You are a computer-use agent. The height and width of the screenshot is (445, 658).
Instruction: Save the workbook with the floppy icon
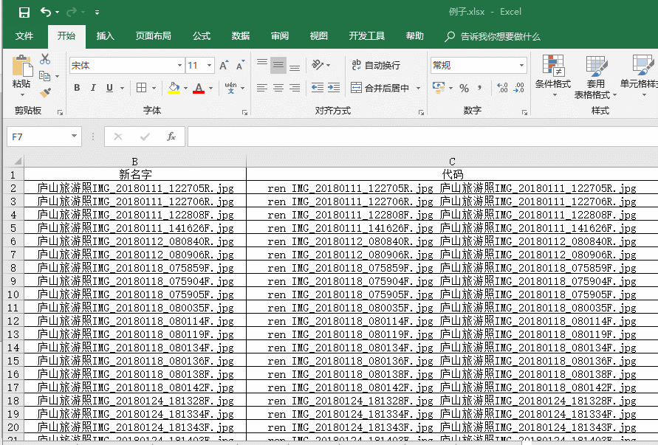(x=24, y=12)
